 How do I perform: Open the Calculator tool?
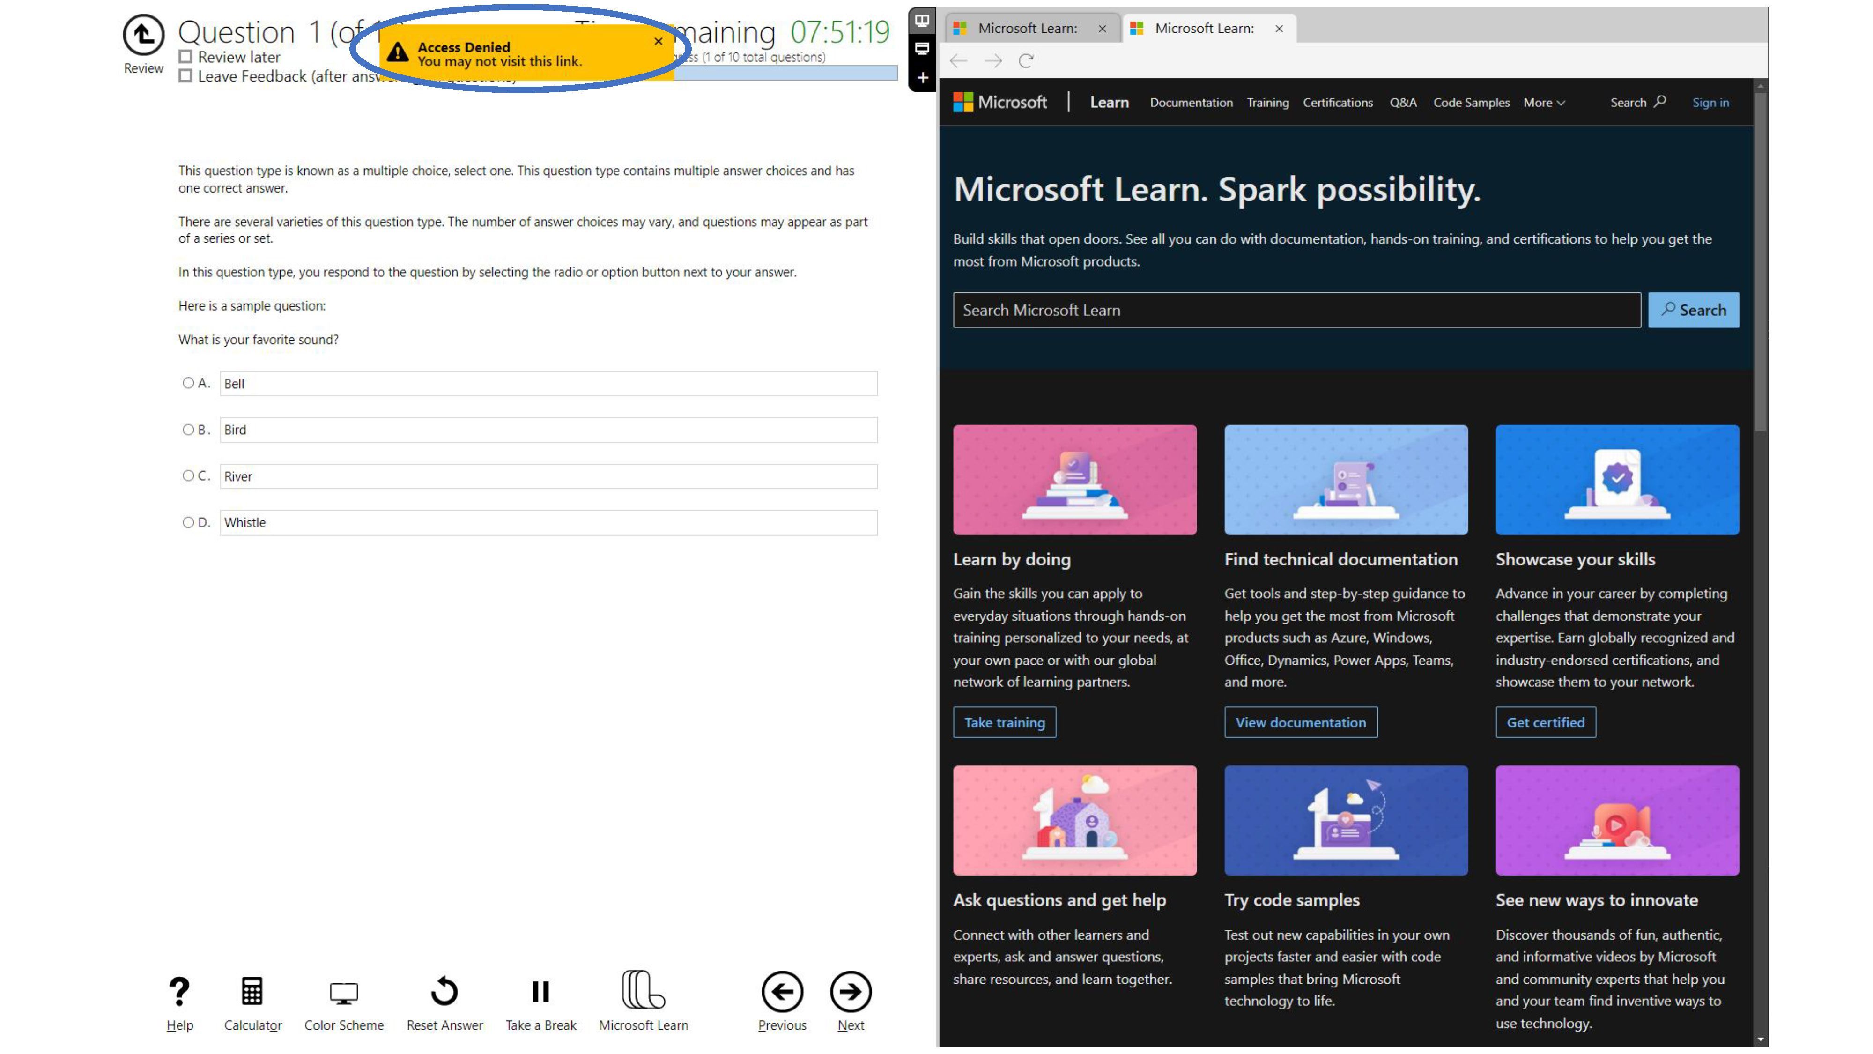252,991
